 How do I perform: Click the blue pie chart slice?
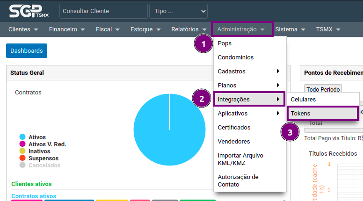[169, 130]
